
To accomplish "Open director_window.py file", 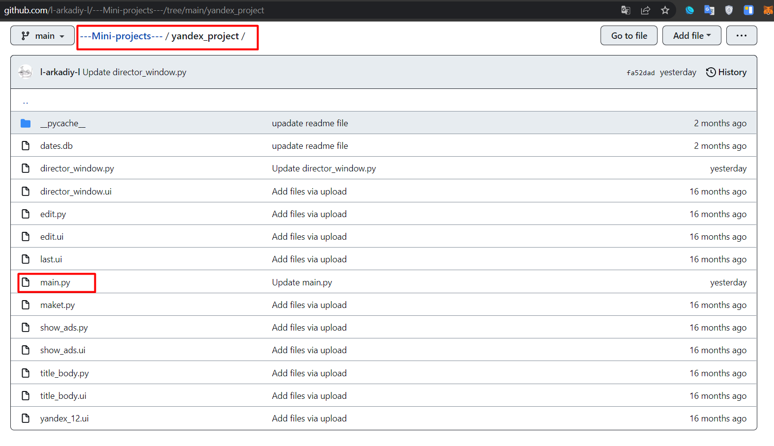I will (77, 168).
